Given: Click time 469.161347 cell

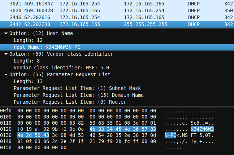Looking at the screenshot, I should click(39, 4).
